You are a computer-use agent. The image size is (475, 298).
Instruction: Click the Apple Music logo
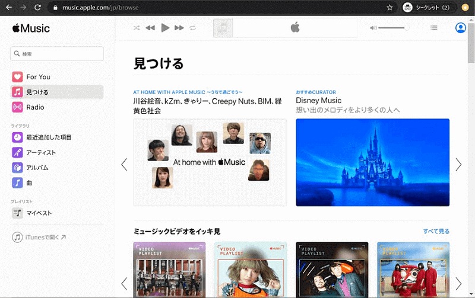click(31, 28)
